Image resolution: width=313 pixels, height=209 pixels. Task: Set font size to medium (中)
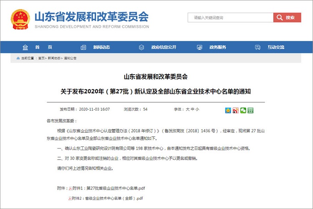pos(192,109)
